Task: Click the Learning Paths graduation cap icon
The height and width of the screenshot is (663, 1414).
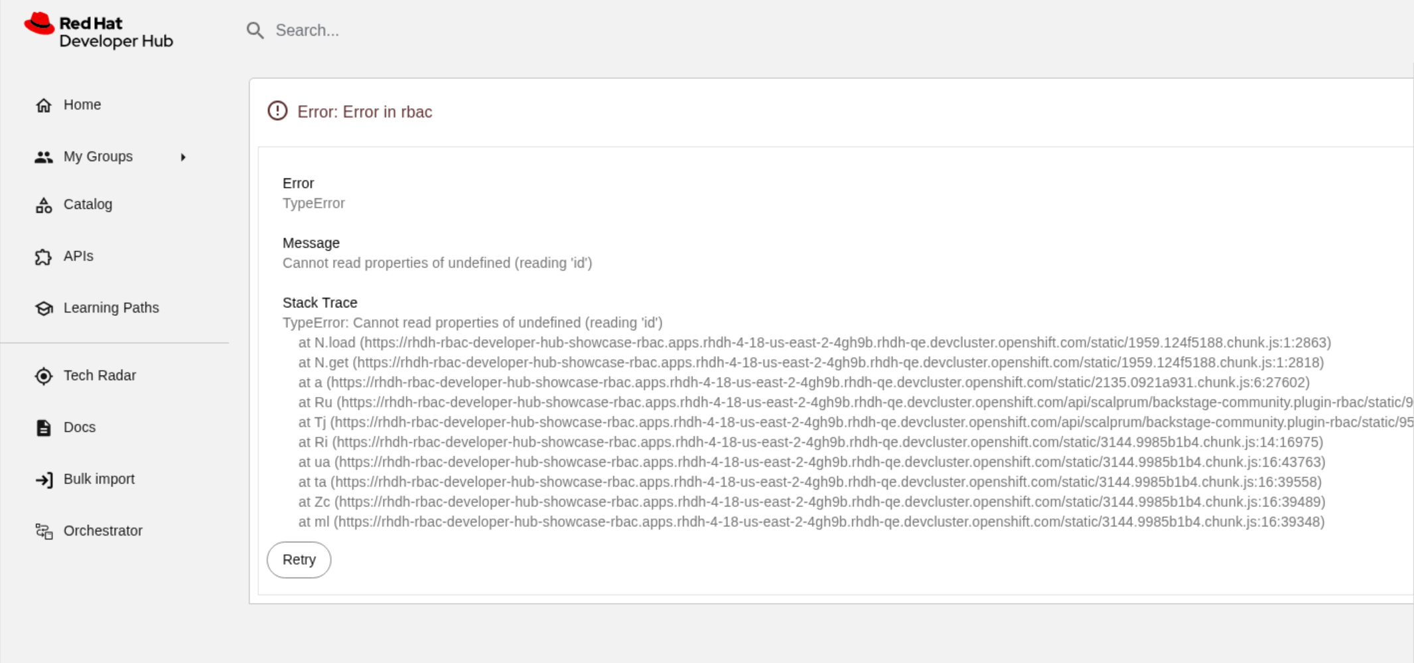Action: [44, 309]
